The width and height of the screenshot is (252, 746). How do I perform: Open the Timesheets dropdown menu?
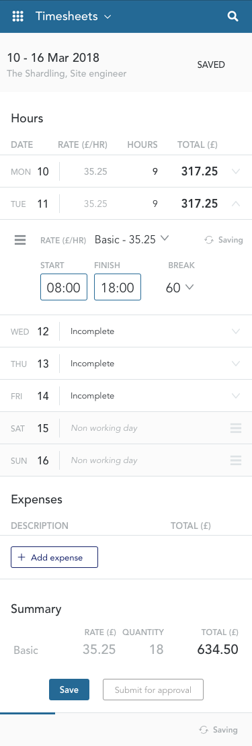108,17
